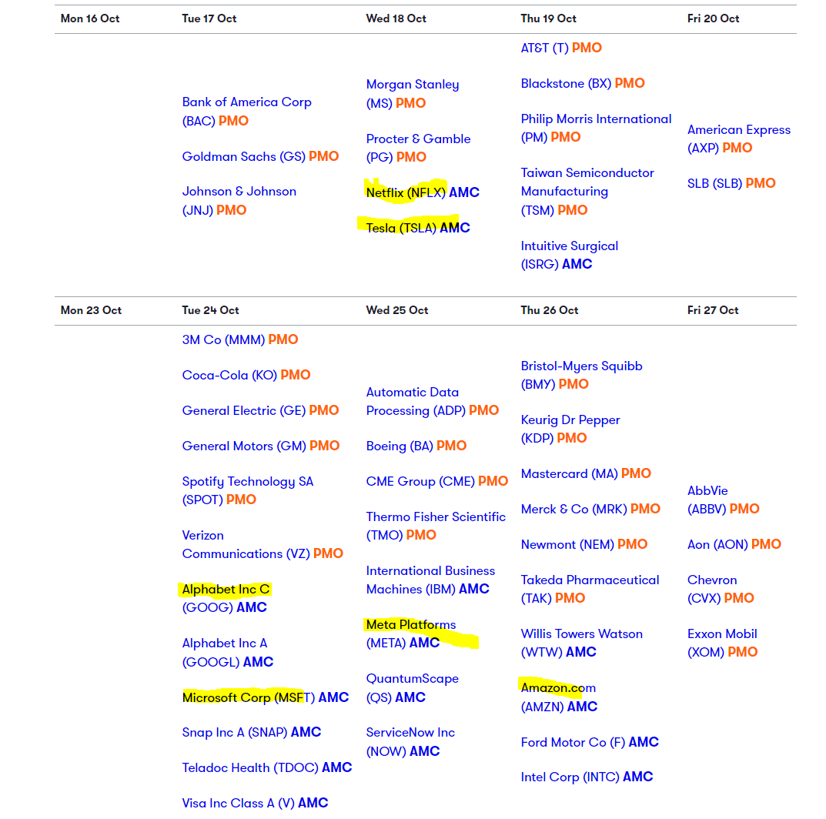Select the Tue 17 Oct header
Viewport: 826px width, 819px height.
(209, 18)
